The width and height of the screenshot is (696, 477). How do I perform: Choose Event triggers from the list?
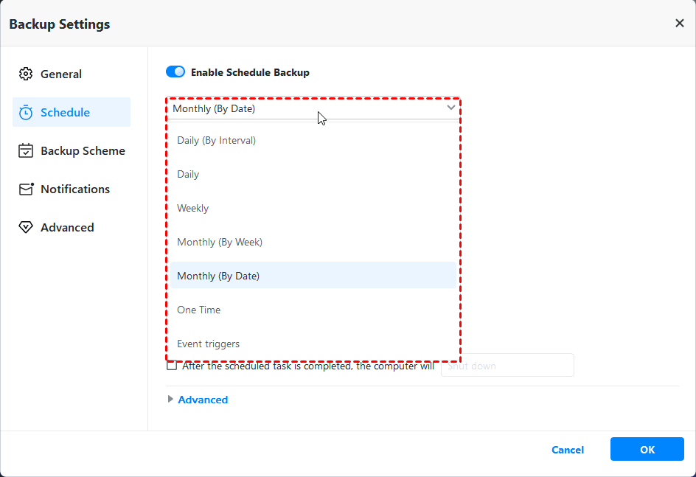coord(208,344)
